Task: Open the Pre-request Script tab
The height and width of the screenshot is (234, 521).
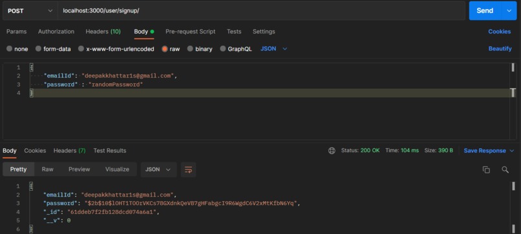Action: coord(191,32)
